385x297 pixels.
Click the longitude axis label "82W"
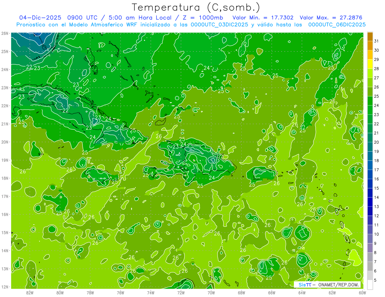pos(30,292)
